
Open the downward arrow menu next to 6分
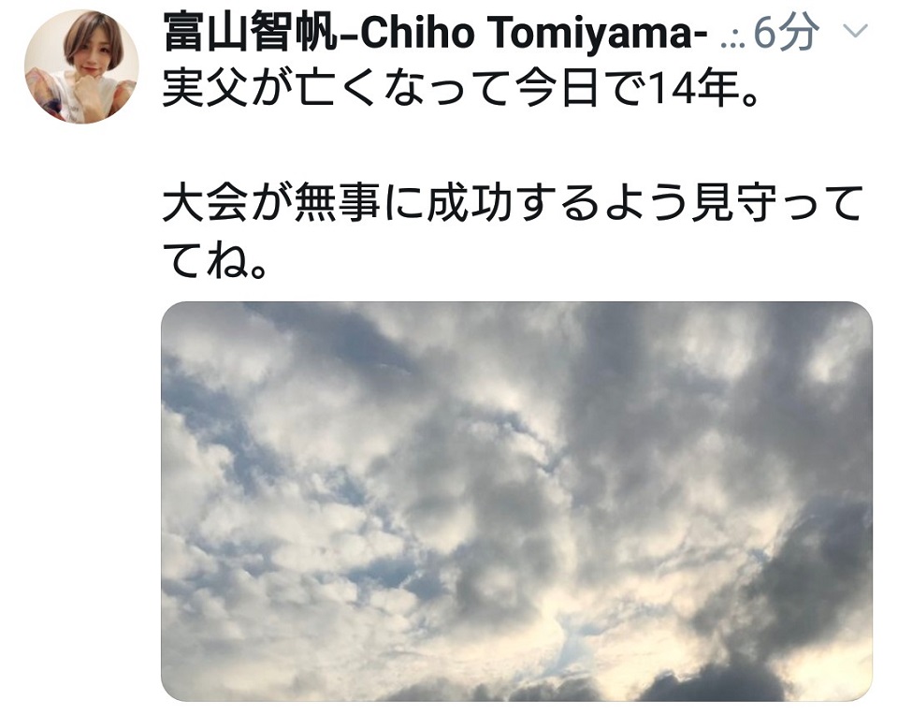point(856,31)
